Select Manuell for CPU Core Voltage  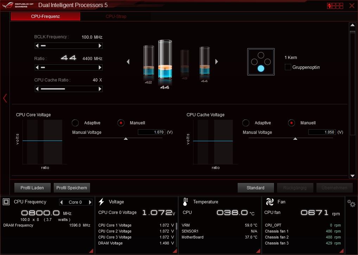click(x=121, y=123)
